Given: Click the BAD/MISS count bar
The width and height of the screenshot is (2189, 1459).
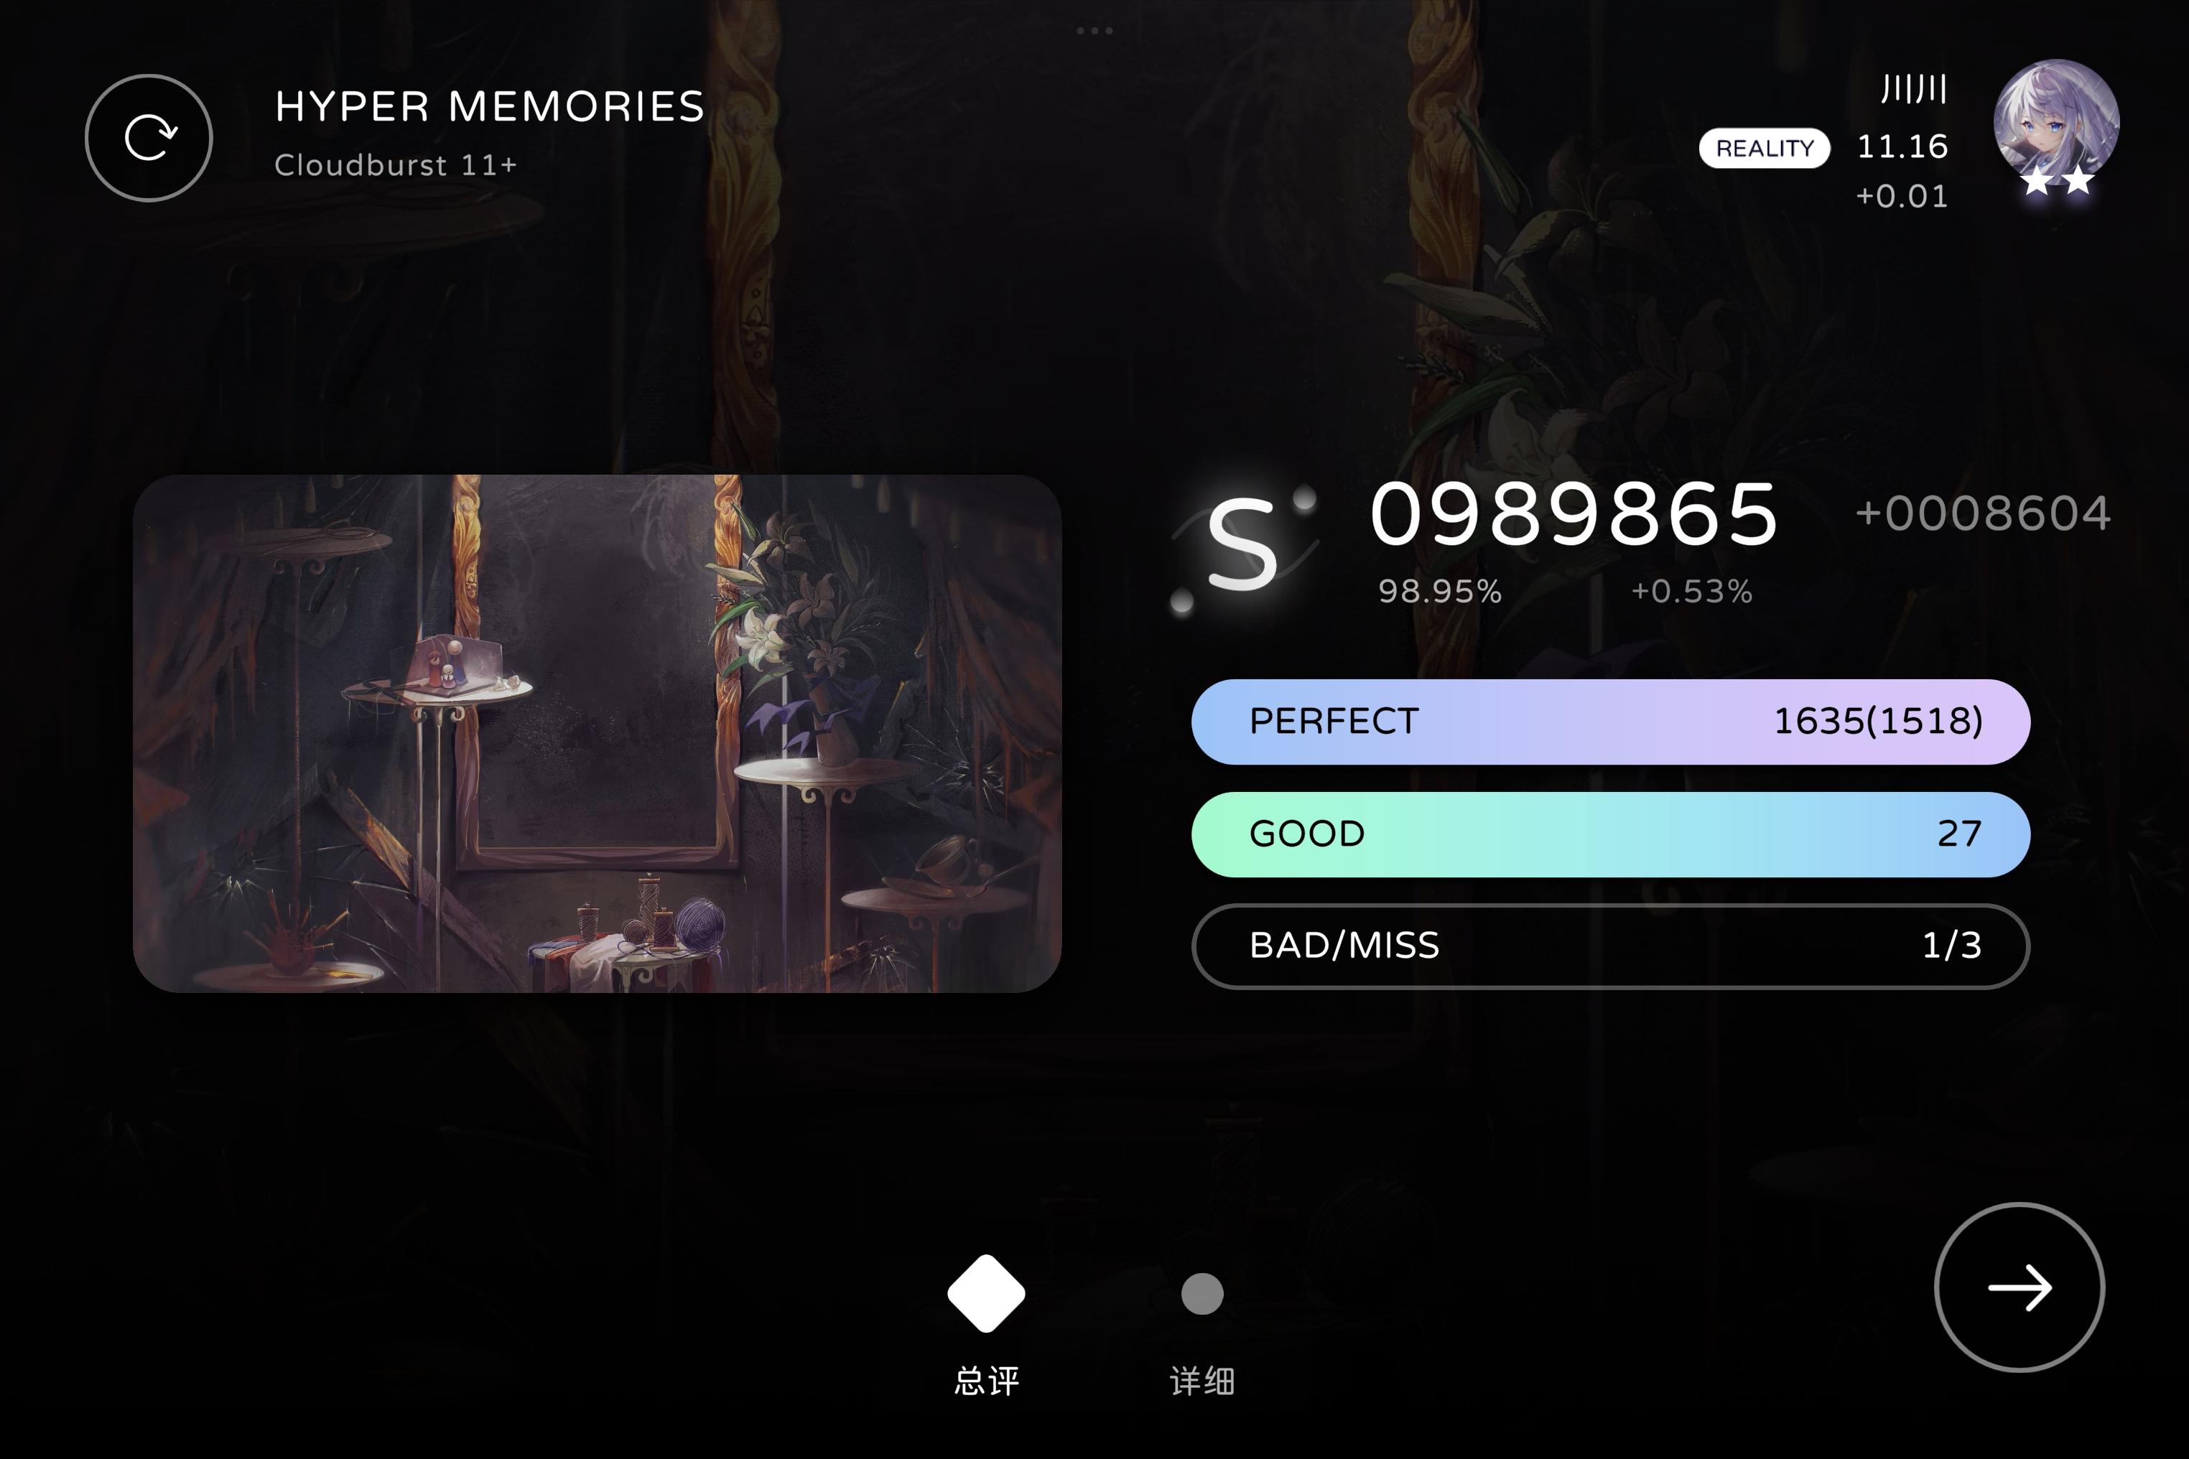Looking at the screenshot, I should point(1610,946).
